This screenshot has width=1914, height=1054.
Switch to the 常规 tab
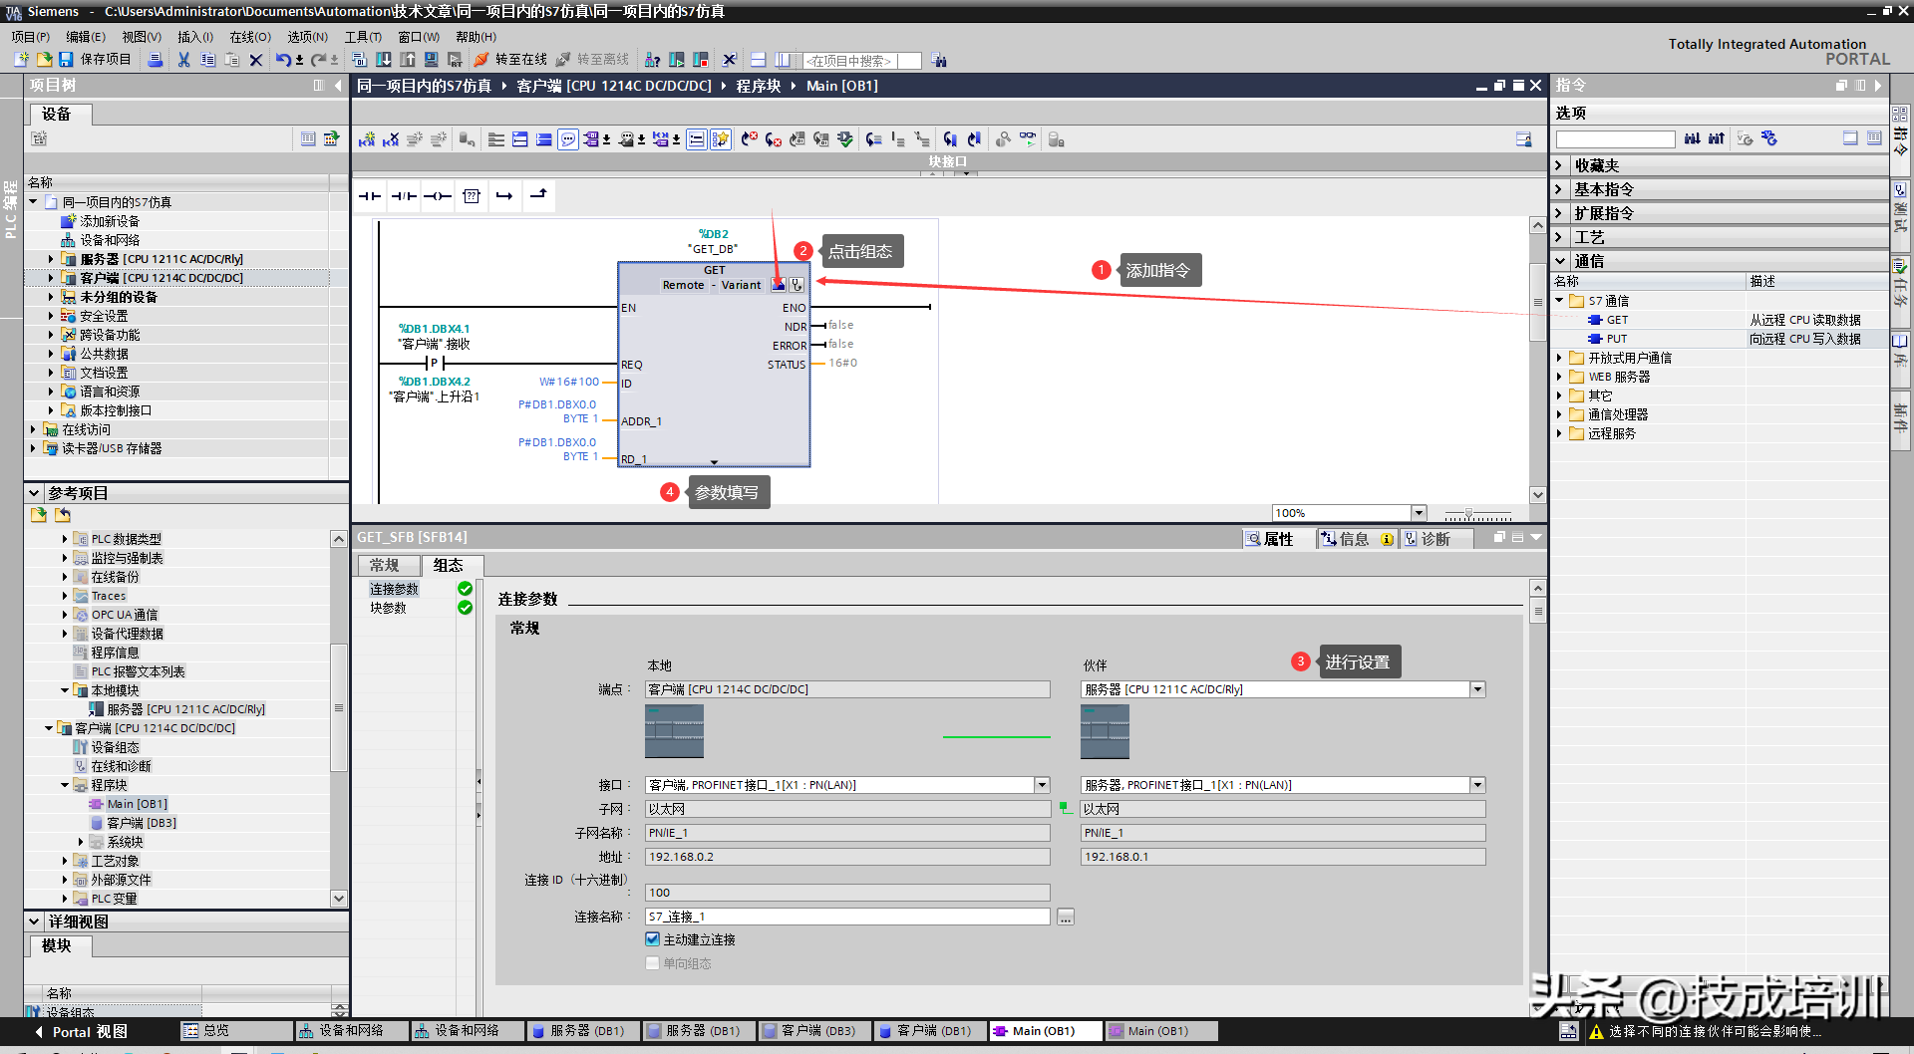point(385,566)
